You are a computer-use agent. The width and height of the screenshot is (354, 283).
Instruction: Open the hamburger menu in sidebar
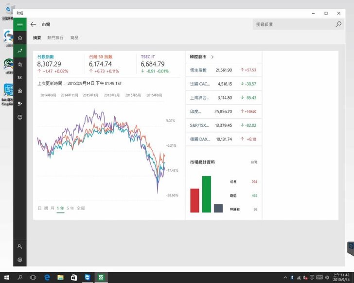(x=20, y=24)
